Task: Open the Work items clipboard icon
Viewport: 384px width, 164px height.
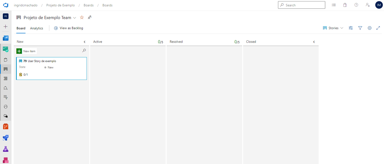Action: click(x=6, y=59)
